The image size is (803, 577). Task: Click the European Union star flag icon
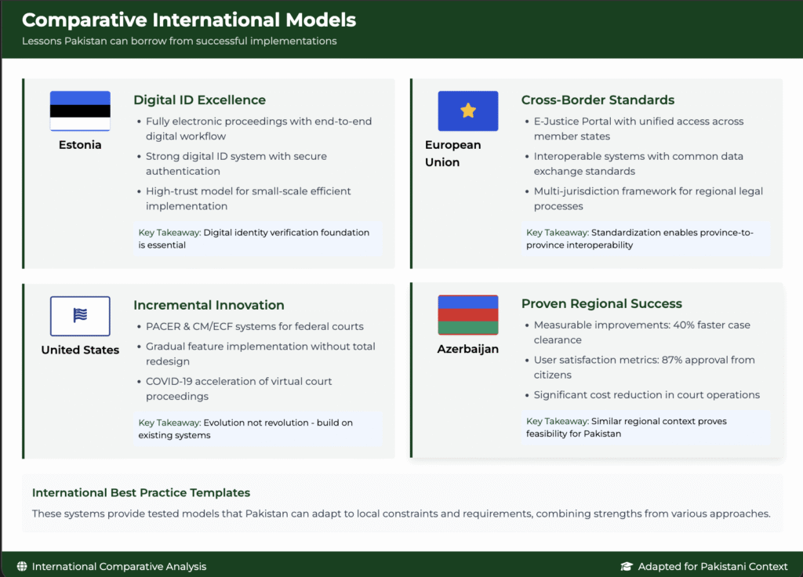pos(467,111)
